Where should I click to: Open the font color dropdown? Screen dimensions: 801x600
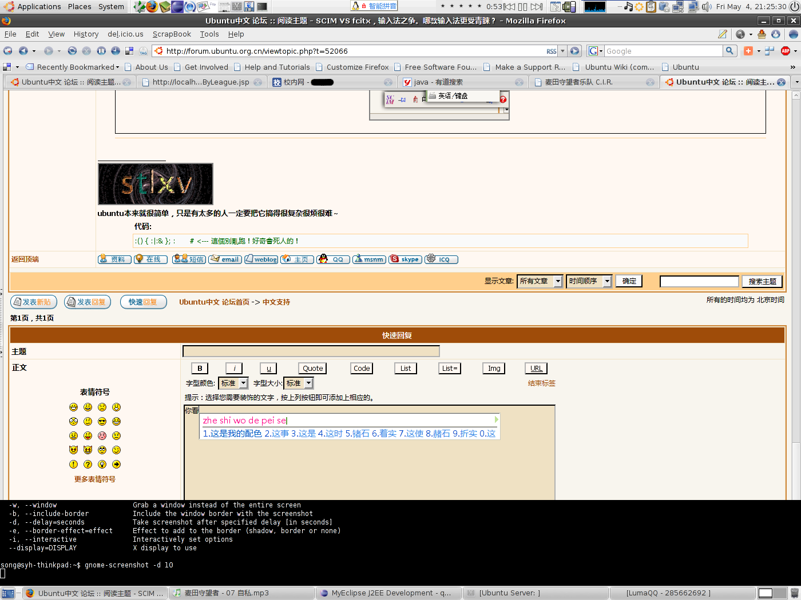point(233,383)
